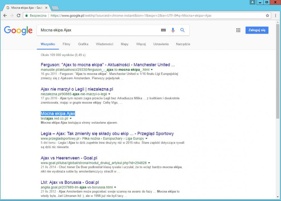
Task: Open the Więcej menu
Action: click(x=141, y=44)
